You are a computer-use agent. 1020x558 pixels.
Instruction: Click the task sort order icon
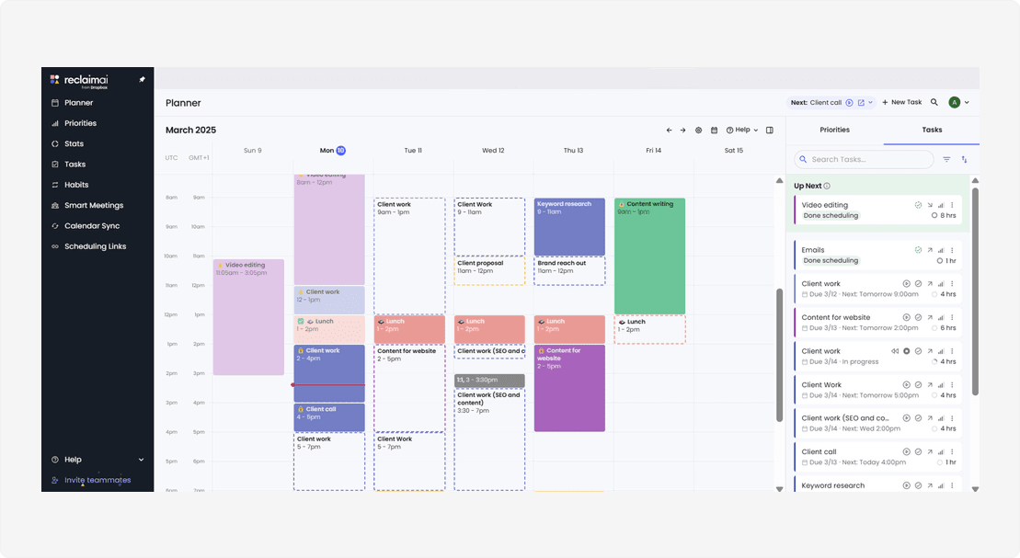[964, 159]
